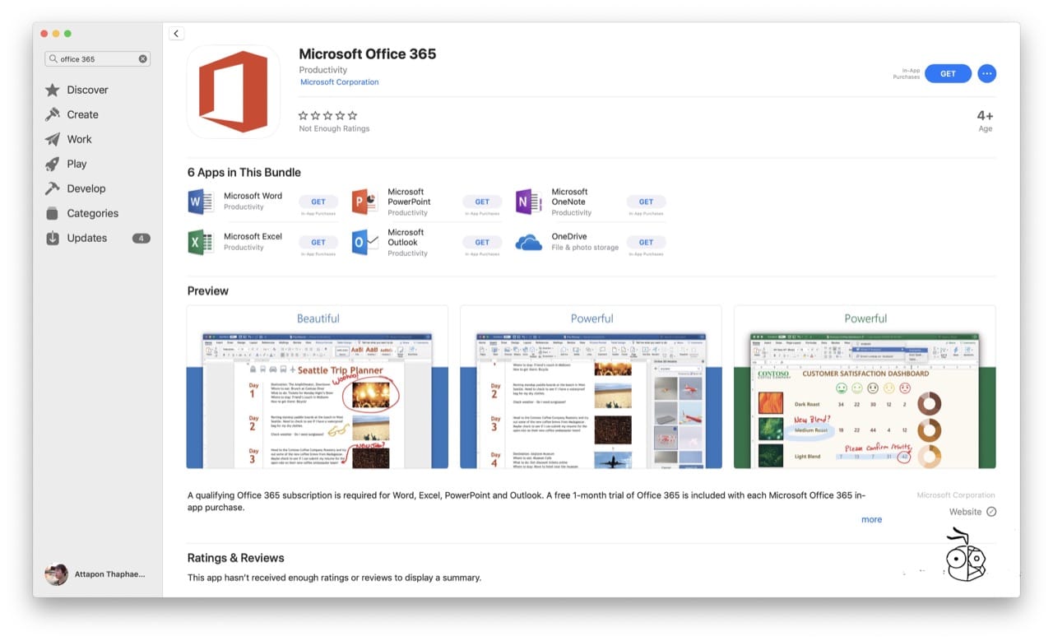The image size is (1053, 641).
Task: Click the Attapon Thaphae account name
Action: (109, 574)
